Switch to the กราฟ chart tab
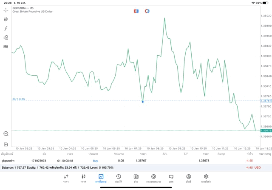Viewport: 272px width, 190px height. [x=83, y=179]
